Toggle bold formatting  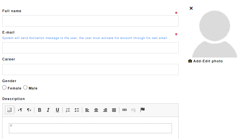39,110
